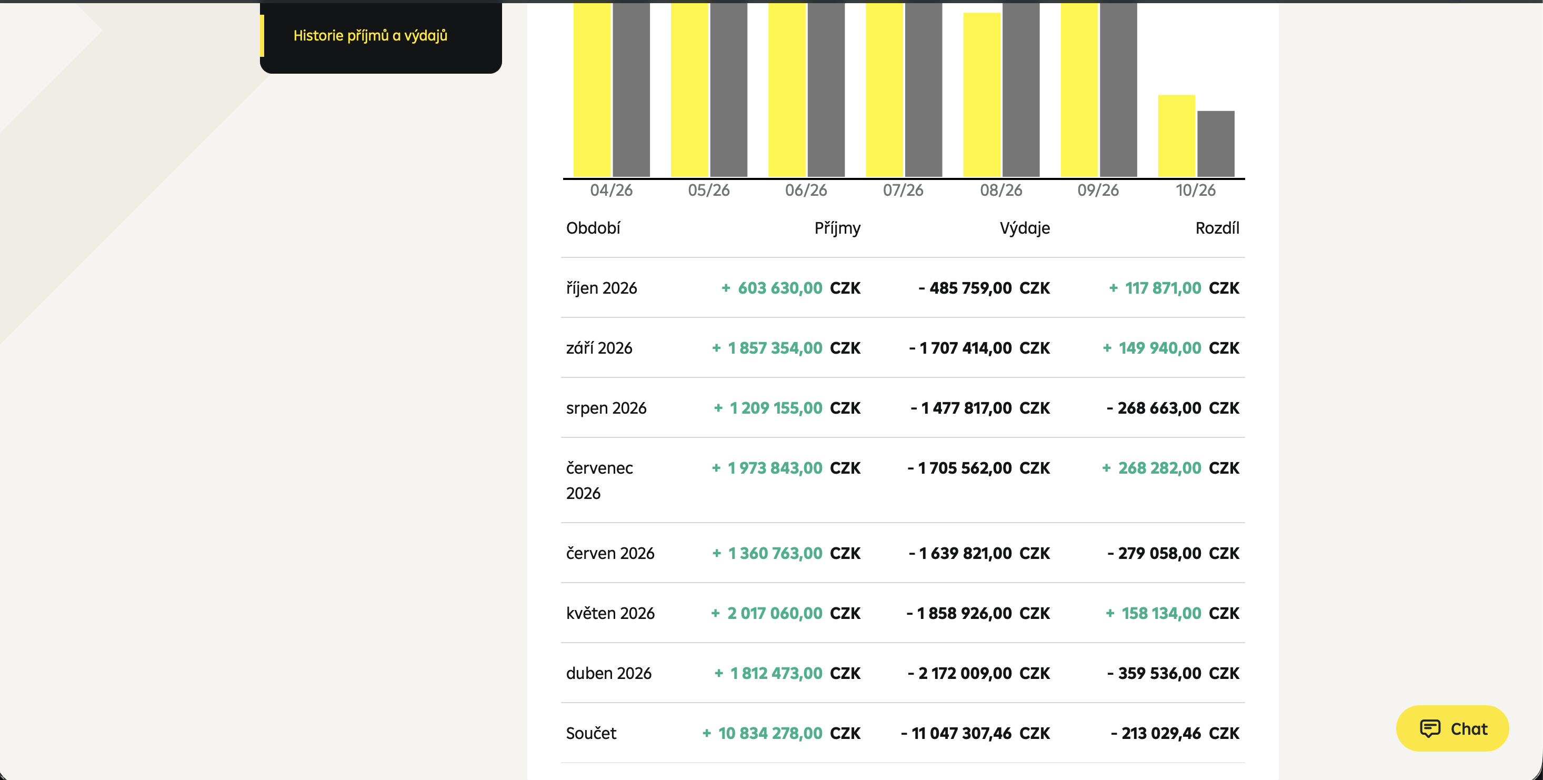Select difference value 268 663,00 CZK
Image resolution: width=1543 pixels, height=780 pixels.
point(1173,408)
